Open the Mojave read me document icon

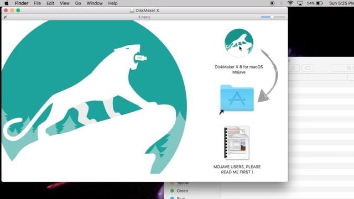237,143
